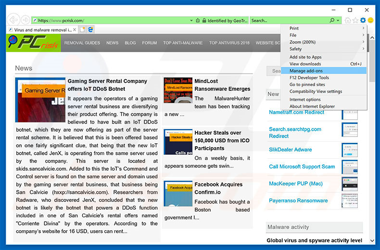
Task: Click the Gaming Server article thumbnail
Action: [x=40, y=100]
